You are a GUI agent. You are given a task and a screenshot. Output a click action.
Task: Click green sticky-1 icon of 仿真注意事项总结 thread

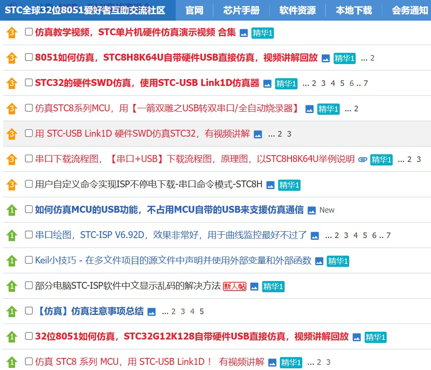(x=12, y=311)
